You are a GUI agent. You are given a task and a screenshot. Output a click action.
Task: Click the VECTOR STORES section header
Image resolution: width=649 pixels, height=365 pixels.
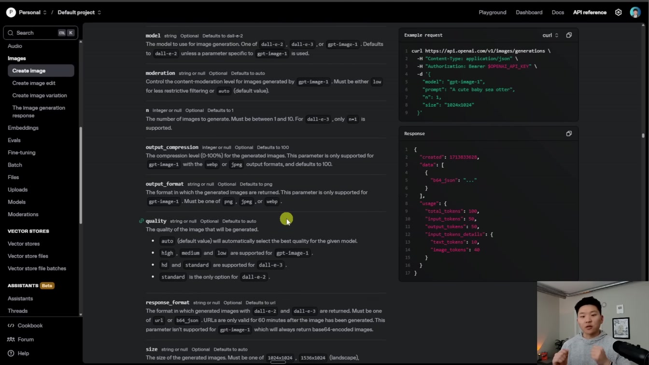click(x=28, y=231)
